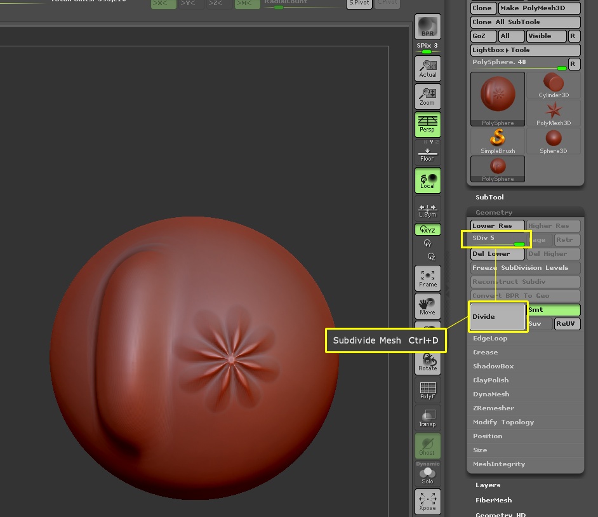This screenshot has width=598, height=517.
Task: Toggle Perspective (Persp) mode
Action: click(x=427, y=124)
